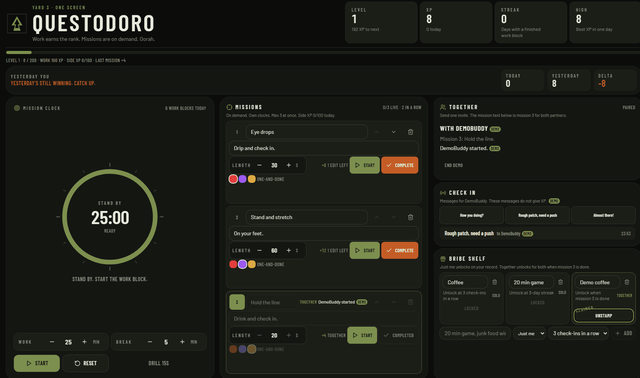Screen dimensions: 640x378
Task: End the demo with DemoBuddy
Action: (x=453, y=165)
